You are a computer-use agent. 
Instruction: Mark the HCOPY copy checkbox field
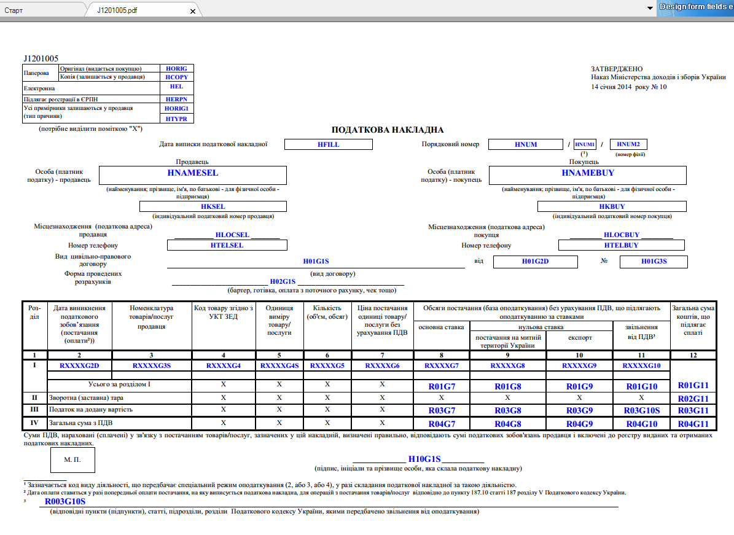[x=176, y=77]
